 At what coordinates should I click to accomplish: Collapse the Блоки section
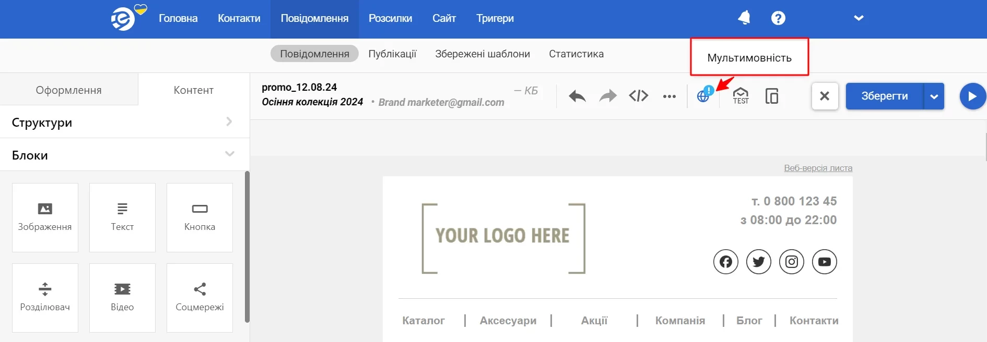(x=125, y=155)
